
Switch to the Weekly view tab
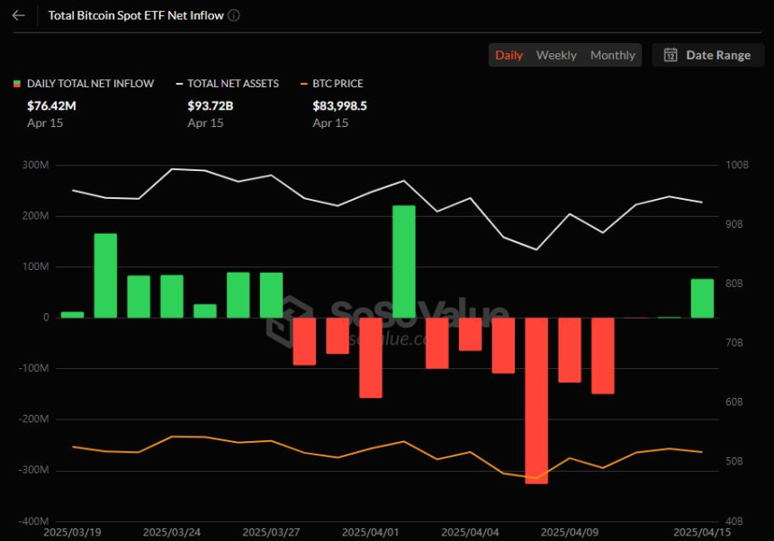(556, 55)
